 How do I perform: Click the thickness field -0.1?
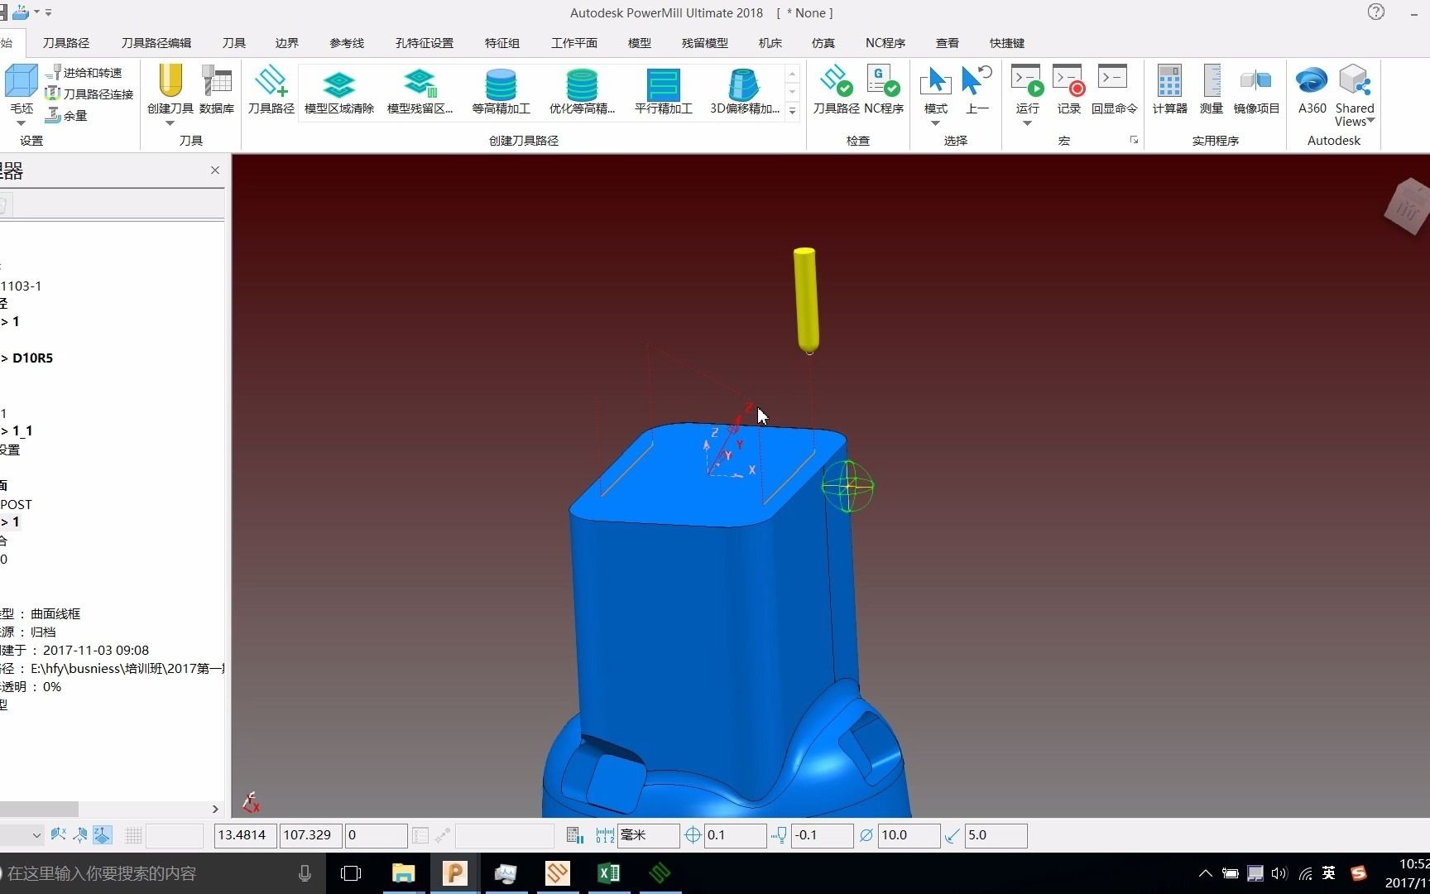pyautogui.click(x=822, y=835)
